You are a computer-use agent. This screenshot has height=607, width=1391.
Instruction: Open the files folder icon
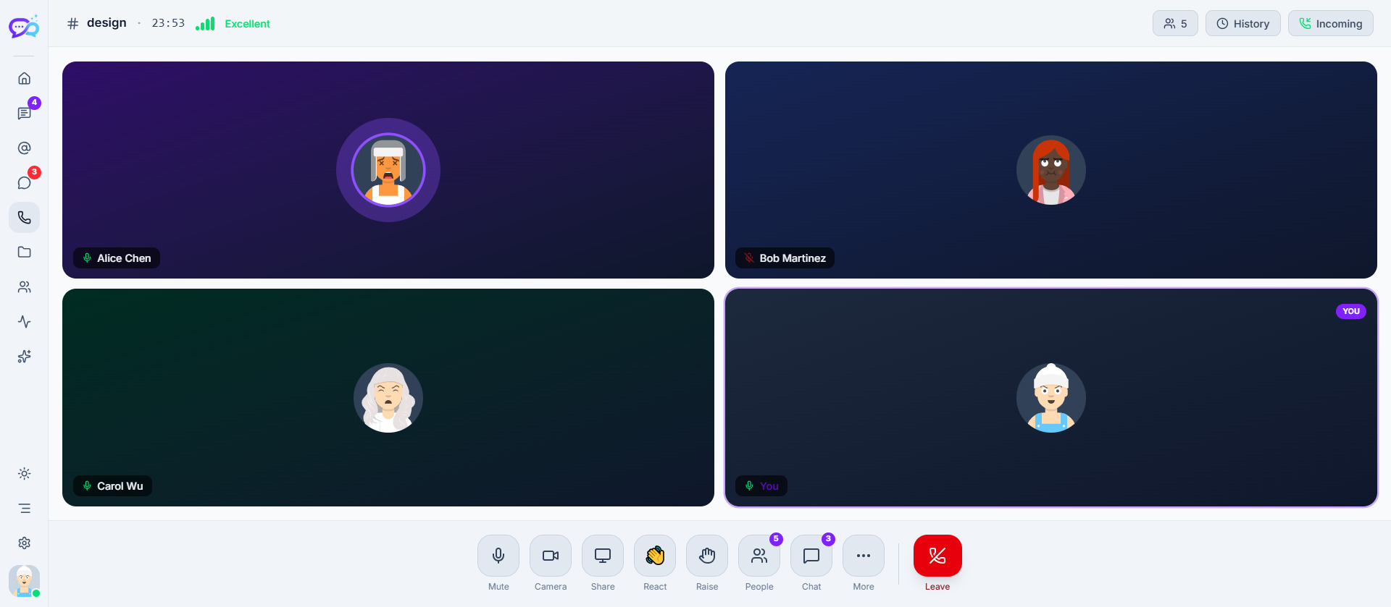click(24, 252)
